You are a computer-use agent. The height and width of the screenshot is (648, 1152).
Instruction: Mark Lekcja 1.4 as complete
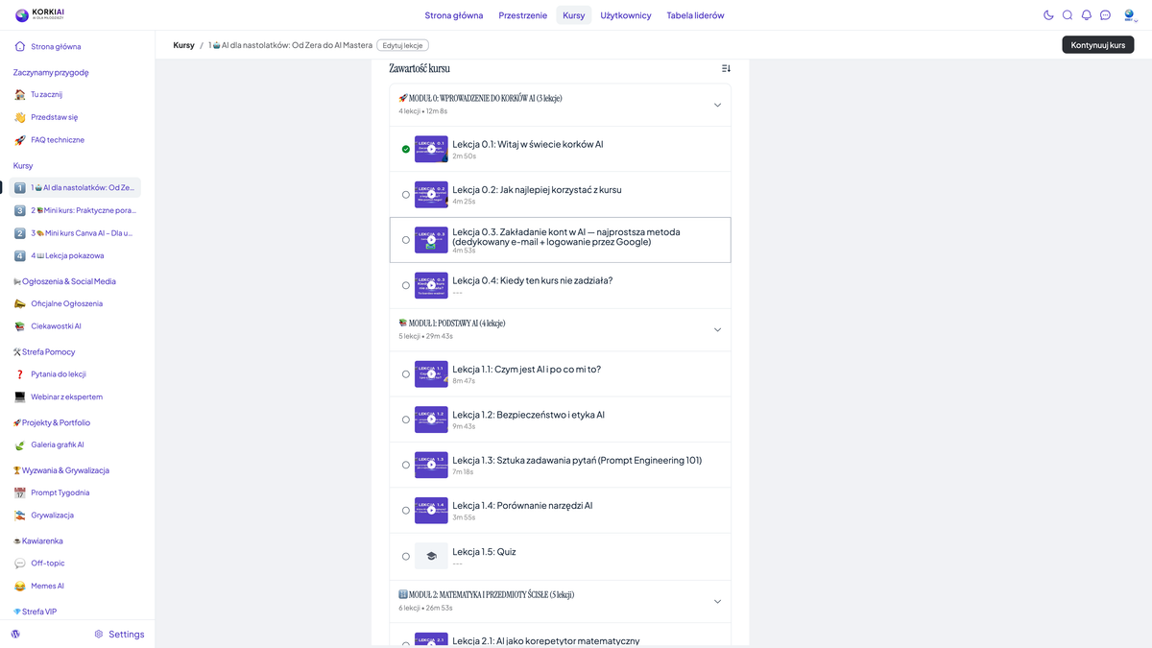tap(406, 511)
